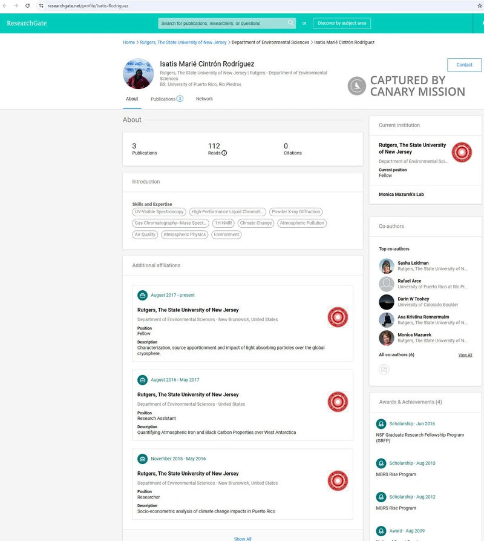The width and height of the screenshot is (484, 541).
Task: Click briefcase icon beside November 2015 - May 2016
Action: coord(142,459)
